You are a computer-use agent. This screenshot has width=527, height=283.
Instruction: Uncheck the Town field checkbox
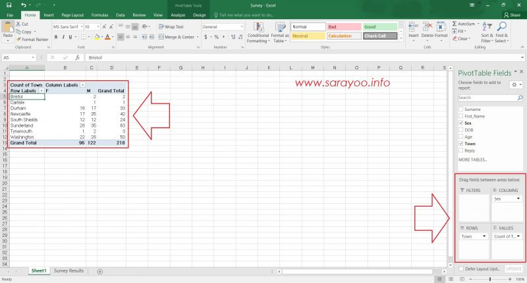click(460, 144)
